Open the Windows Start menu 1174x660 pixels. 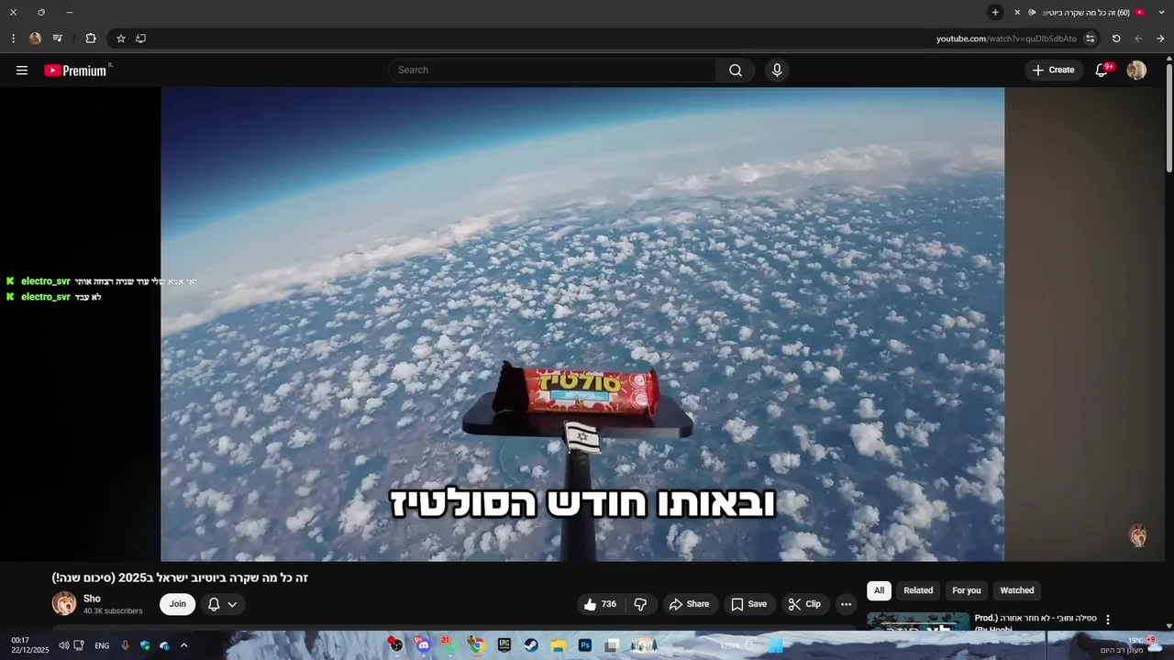(775, 645)
